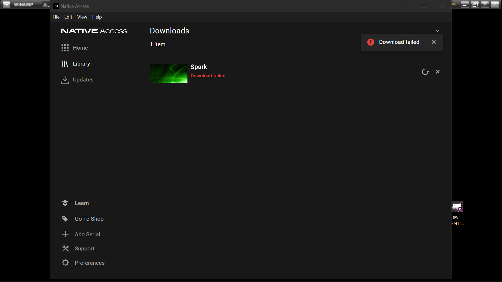The image size is (502, 282).
Task: Open the Spark product thumbnail
Action: [169, 74]
